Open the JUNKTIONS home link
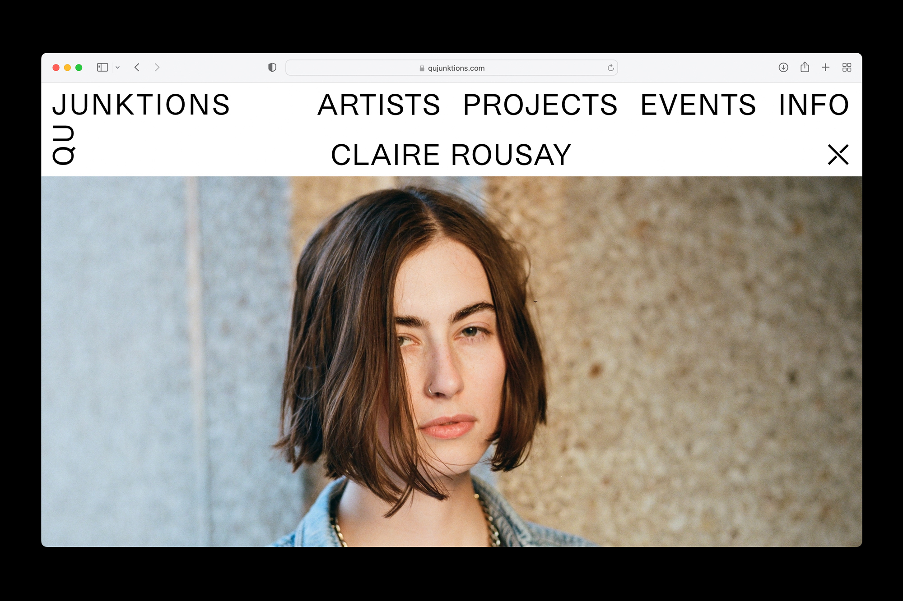Viewport: 903px width, 601px height. (141, 105)
